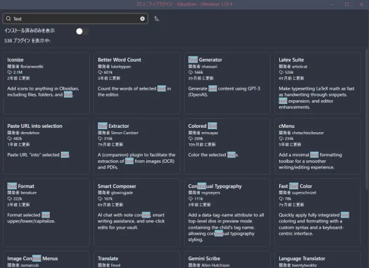Image resolution: width=369 pixels, height=268 pixels.
Task: Click the sort order icon next to search
Action: [156, 18]
